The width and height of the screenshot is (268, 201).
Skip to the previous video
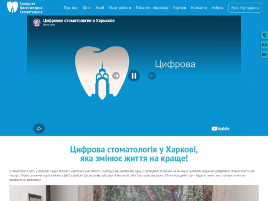(116, 76)
